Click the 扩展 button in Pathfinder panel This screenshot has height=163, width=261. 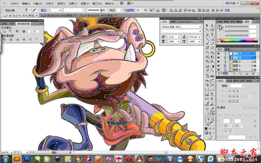click(34, 31)
